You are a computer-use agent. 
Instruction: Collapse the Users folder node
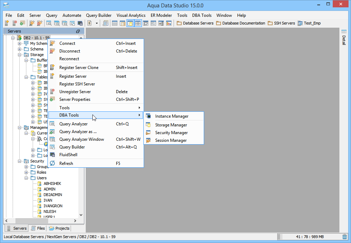click(x=26, y=178)
